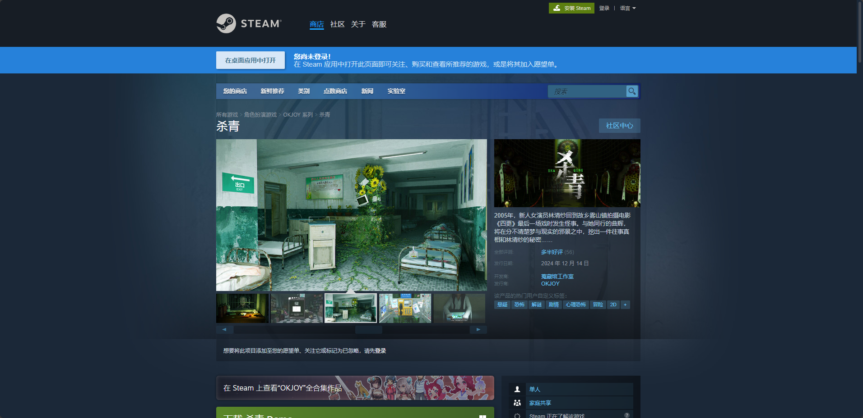The width and height of the screenshot is (863, 418).
Task: Select the fourth colorful arcade thumbnail
Action: click(405, 308)
